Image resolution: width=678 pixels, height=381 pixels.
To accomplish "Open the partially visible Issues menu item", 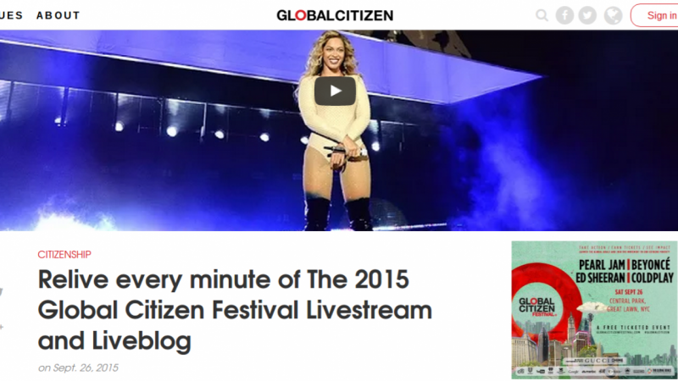I will (x=11, y=15).
